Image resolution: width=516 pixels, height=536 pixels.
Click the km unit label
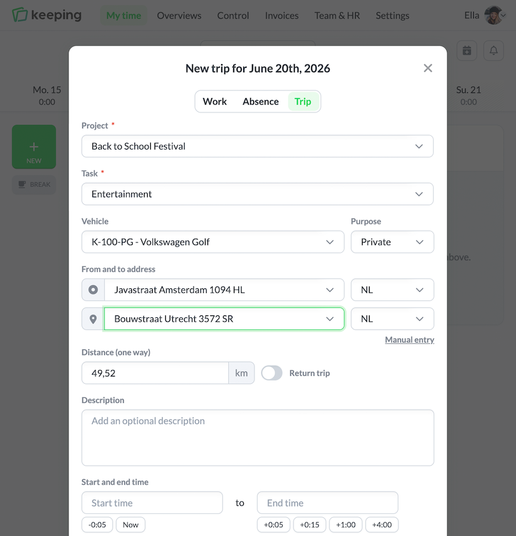pos(241,373)
